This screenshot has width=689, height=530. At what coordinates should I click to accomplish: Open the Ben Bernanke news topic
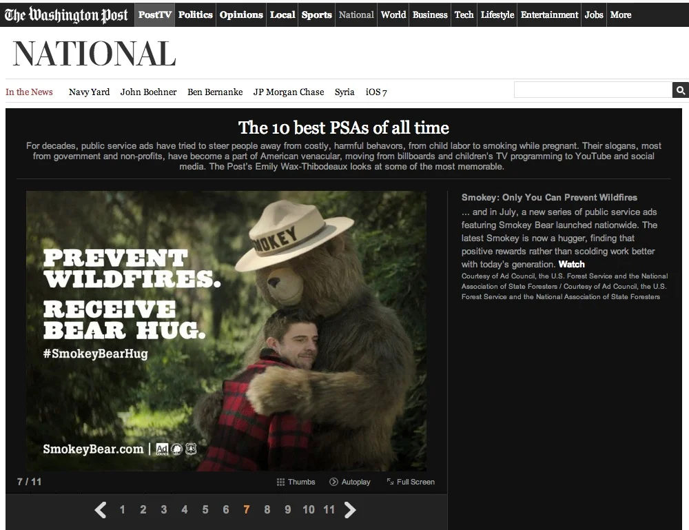click(215, 92)
